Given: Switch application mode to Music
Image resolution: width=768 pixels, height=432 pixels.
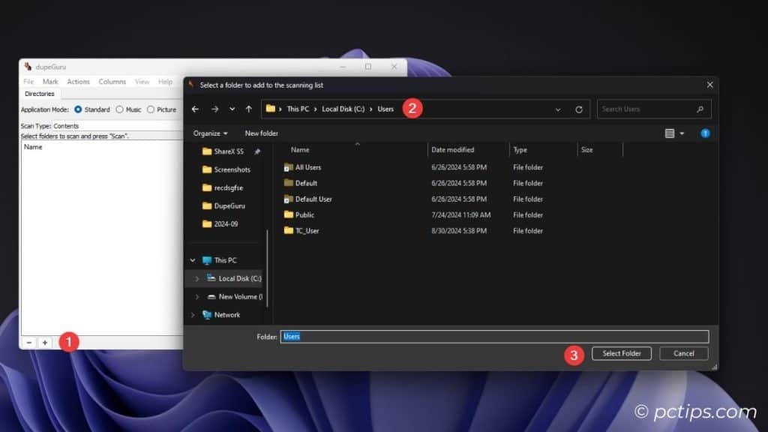Looking at the screenshot, I should (x=119, y=109).
